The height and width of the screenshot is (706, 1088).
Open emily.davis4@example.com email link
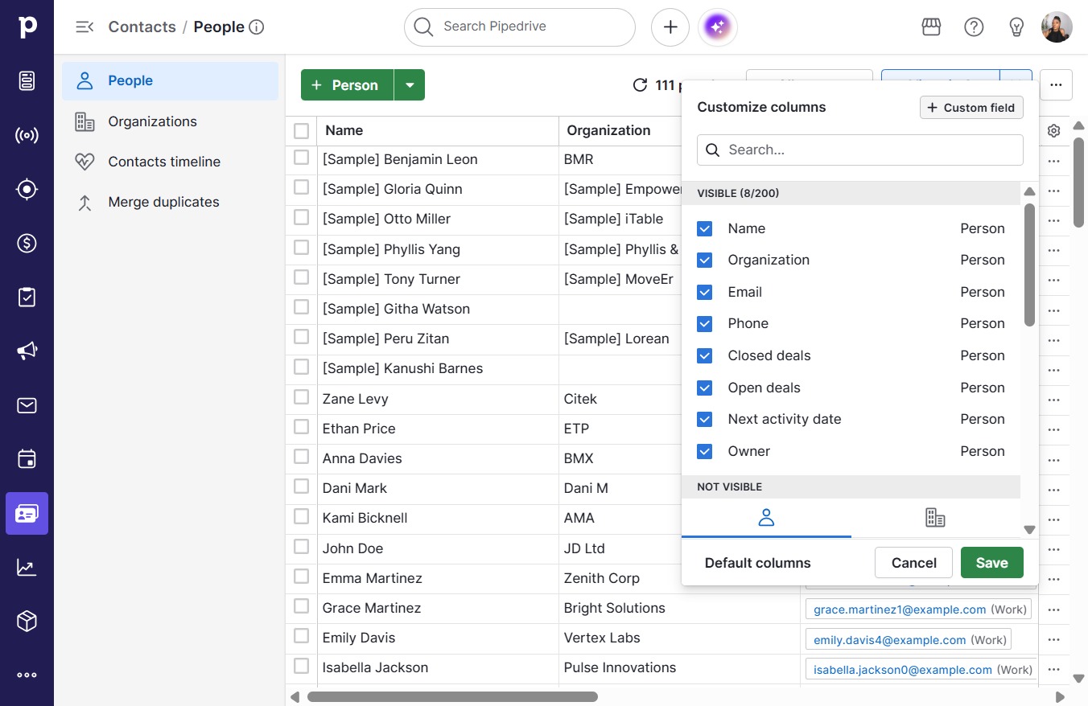pyautogui.click(x=889, y=640)
